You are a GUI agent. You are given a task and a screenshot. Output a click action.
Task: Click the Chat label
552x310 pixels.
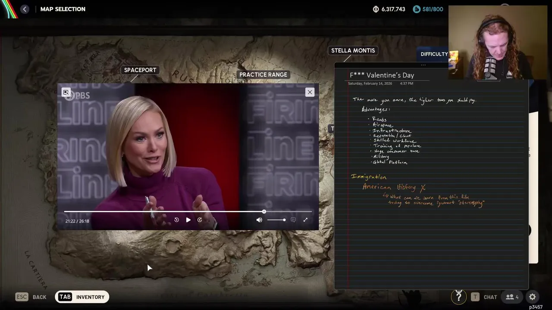490,297
